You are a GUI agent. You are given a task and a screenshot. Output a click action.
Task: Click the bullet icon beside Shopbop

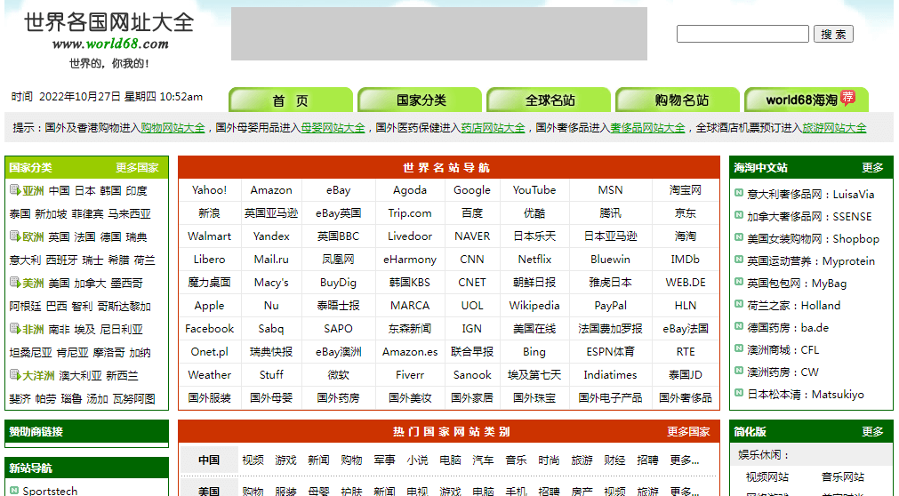(739, 237)
